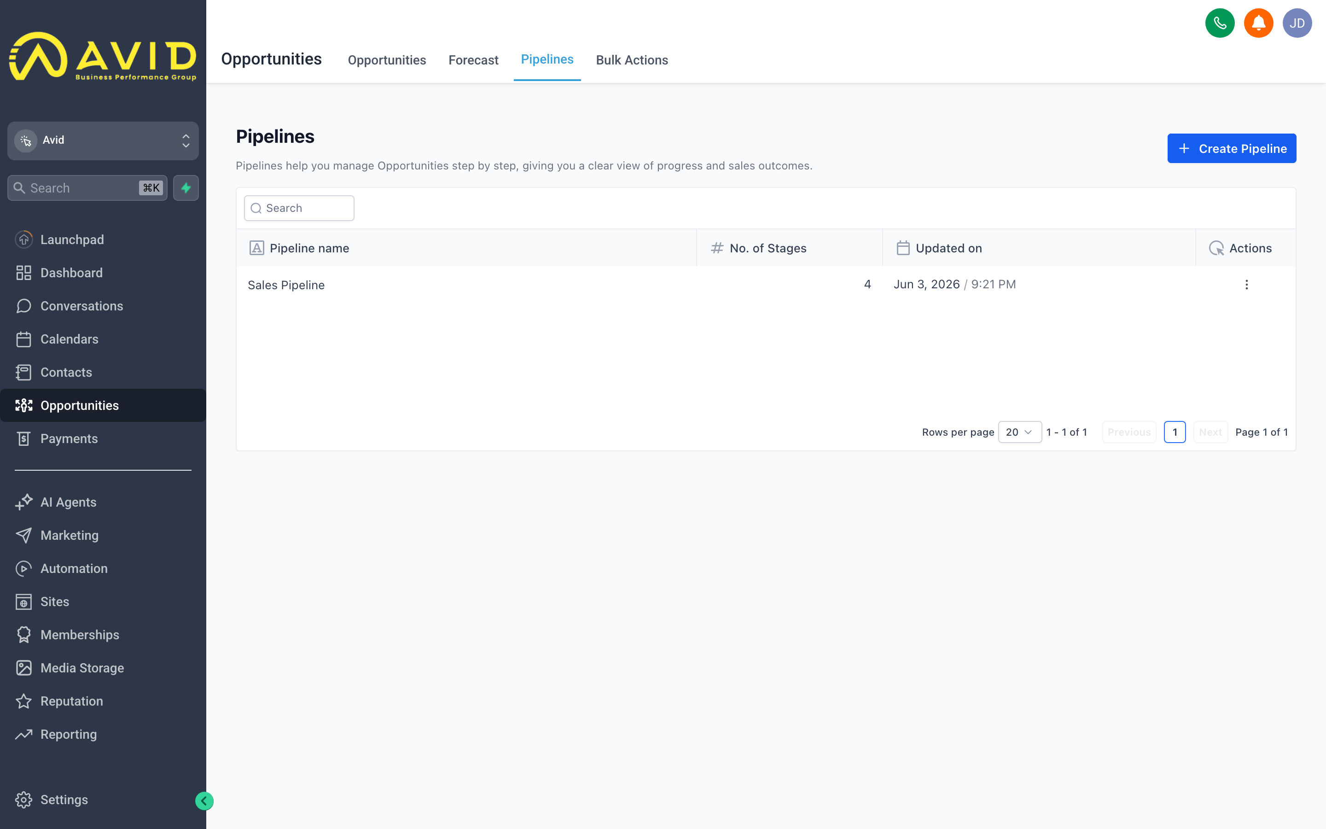Open Conversations in the sidebar
Screen dimensions: 1326x829
click(103, 306)
